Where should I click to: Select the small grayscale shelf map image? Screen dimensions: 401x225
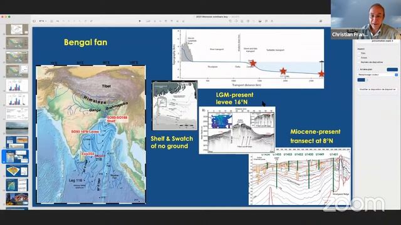(x=175, y=106)
